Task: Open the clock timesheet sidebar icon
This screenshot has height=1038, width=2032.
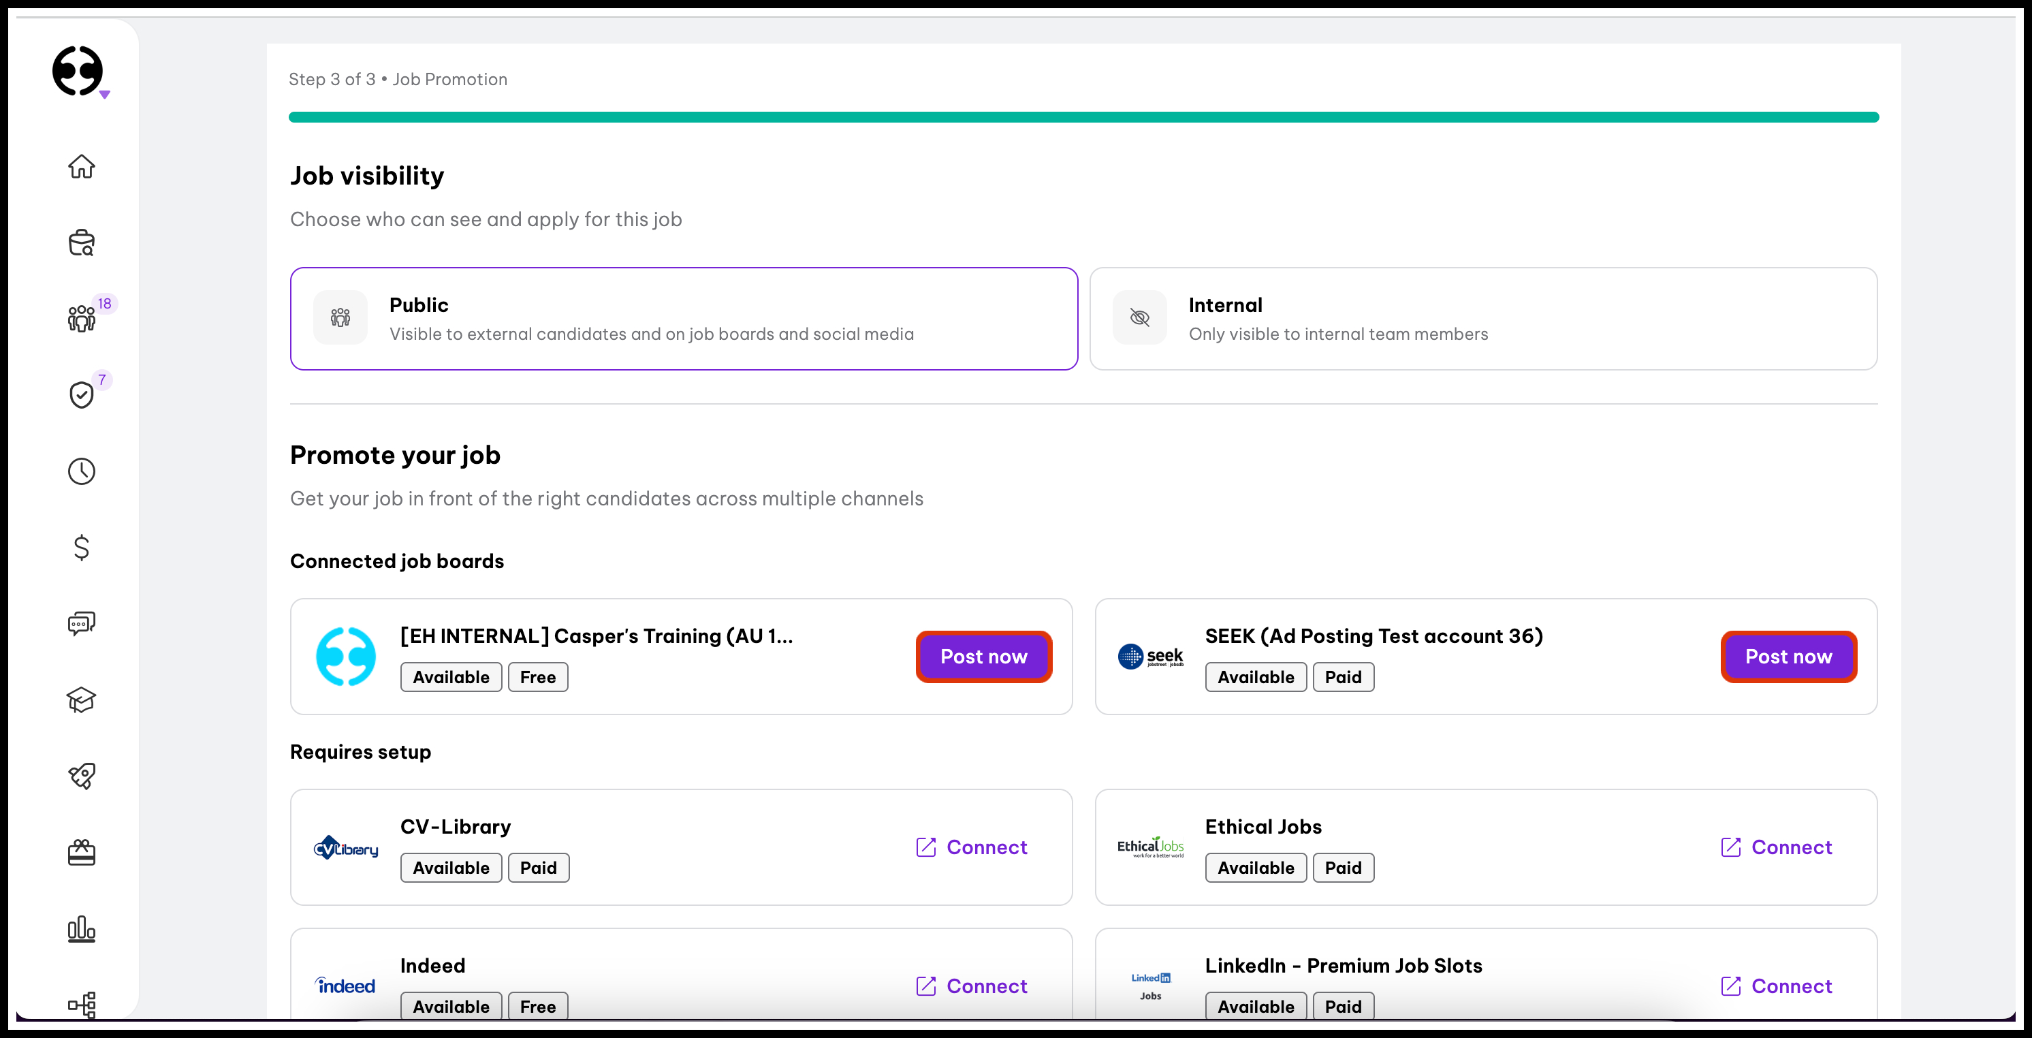Action: pos(81,471)
